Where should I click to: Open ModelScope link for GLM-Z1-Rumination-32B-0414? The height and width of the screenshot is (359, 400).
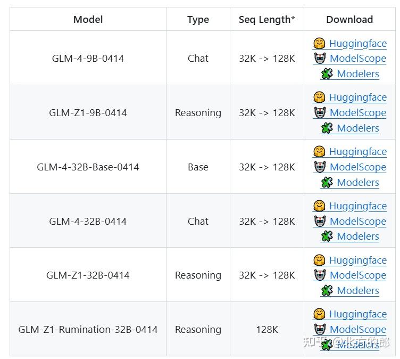pos(357,329)
